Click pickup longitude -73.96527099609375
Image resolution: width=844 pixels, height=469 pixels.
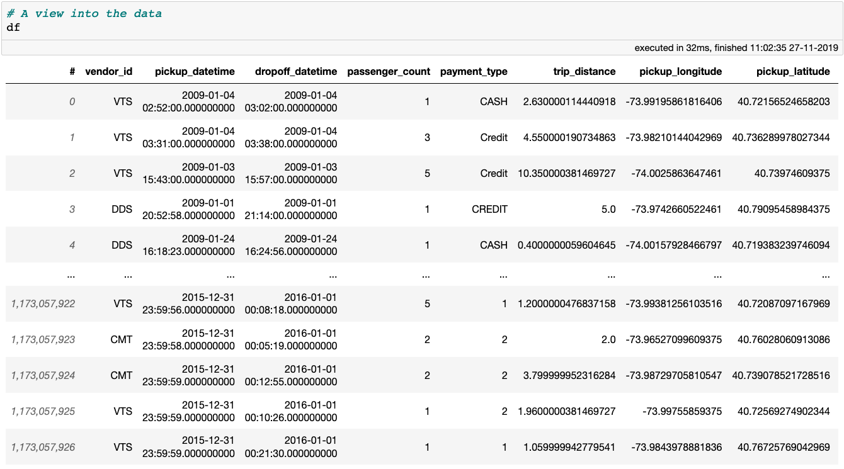coord(674,339)
